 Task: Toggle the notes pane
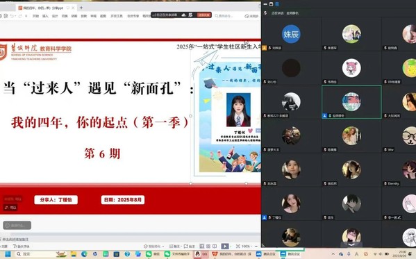[174, 247]
